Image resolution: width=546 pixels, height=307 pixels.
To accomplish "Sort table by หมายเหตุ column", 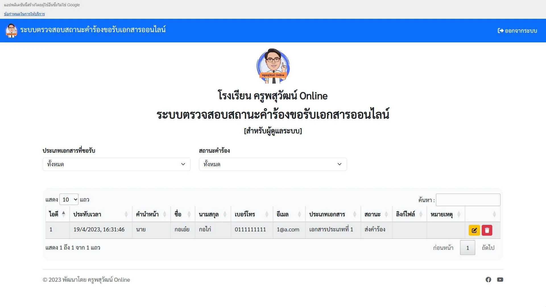I will click(x=446, y=214).
